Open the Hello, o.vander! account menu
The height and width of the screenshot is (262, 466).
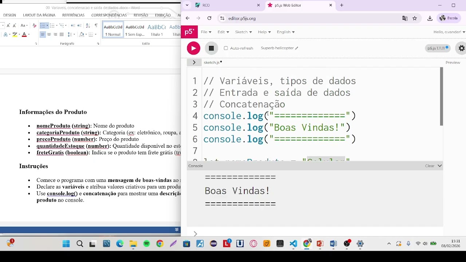point(449,32)
